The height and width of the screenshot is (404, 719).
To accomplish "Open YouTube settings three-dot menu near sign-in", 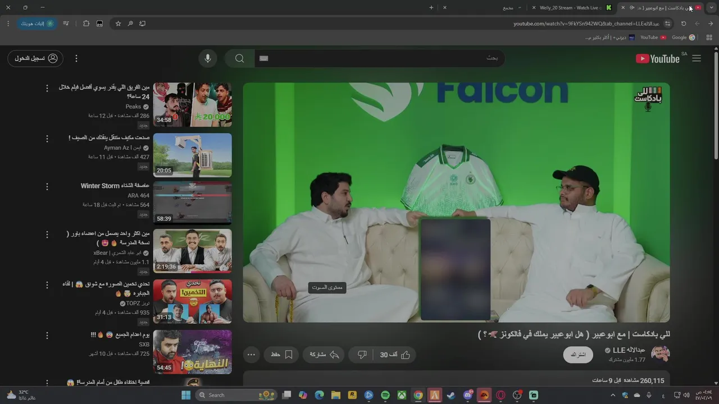I will coord(76,58).
